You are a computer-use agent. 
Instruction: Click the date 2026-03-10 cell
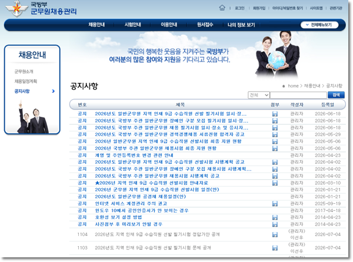click(x=328, y=183)
